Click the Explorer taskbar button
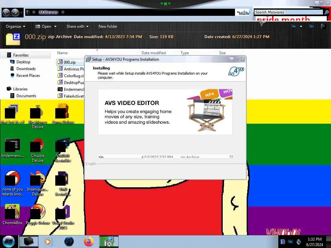 pos(28,242)
